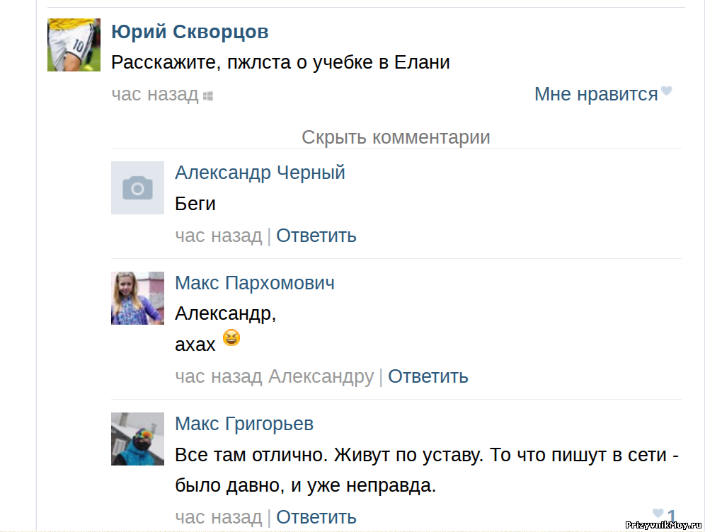Open Макс Григорьев's avatar picture

tap(137, 439)
